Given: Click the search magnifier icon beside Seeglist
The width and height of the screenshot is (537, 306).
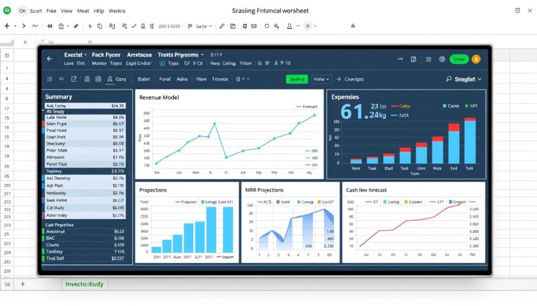Looking at the screenshot, I should click(449, 79).
